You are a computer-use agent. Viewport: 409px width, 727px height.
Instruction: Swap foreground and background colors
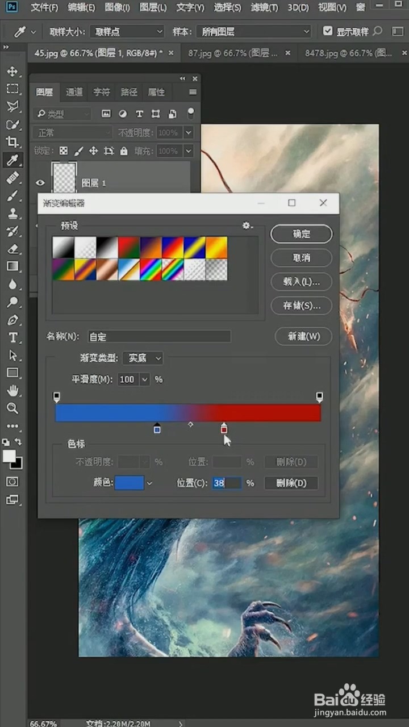click(18, 442)
